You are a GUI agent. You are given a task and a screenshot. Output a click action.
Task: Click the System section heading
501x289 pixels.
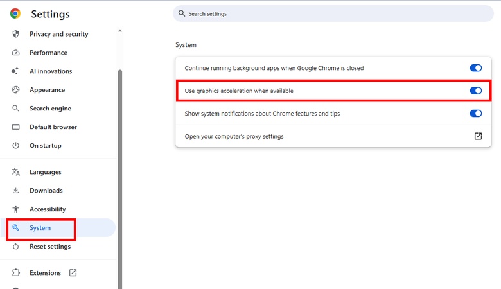pos(186,45)
